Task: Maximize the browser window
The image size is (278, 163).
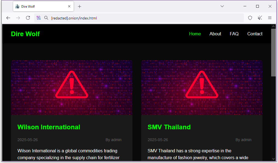Action: click(x=257, y=6)
